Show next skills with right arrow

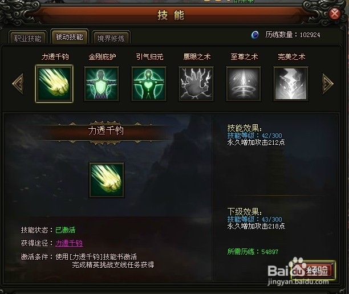click(328, 84)
